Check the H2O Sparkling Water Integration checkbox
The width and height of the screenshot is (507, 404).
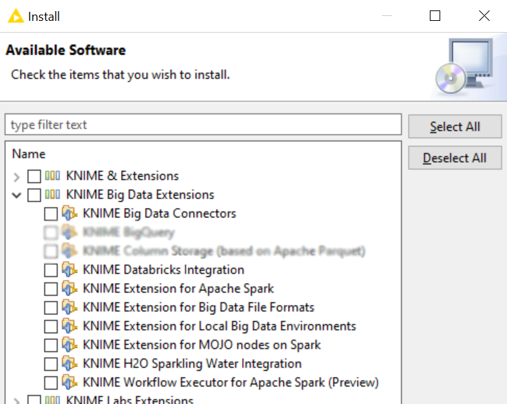(x=51, y=364)
